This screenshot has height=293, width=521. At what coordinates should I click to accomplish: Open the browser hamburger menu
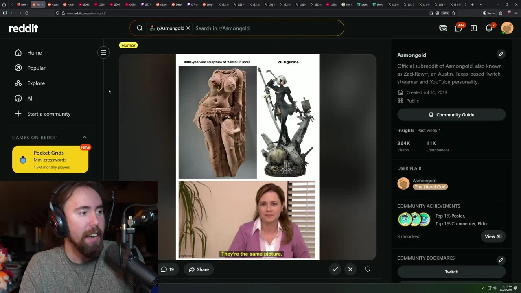coord(515,13)
